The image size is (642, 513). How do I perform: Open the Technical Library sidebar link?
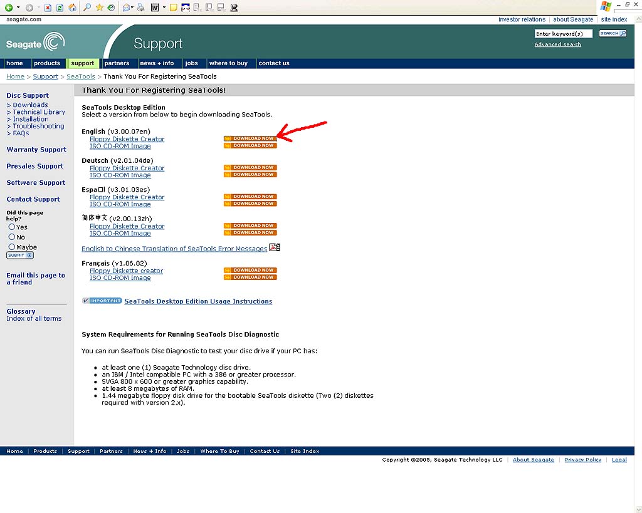39,111
